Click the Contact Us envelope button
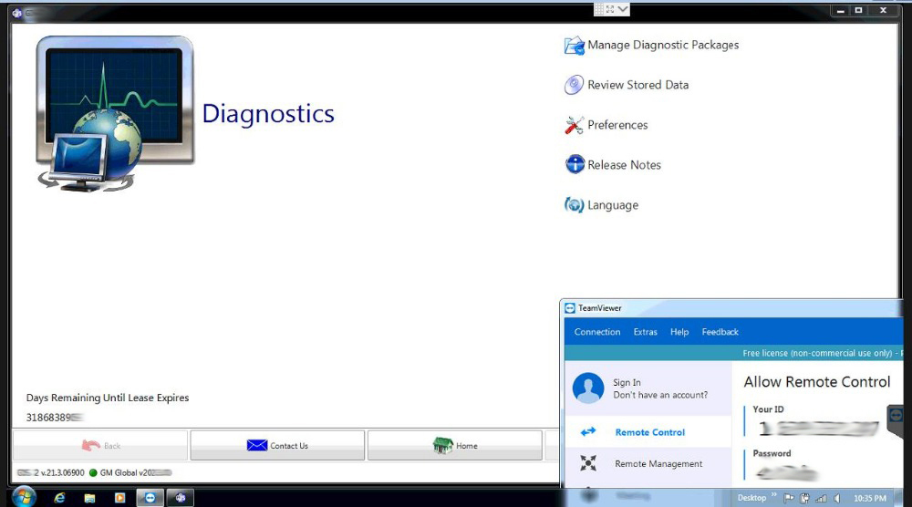Viewport: 912px width, 507px height. tap(277, 445)
